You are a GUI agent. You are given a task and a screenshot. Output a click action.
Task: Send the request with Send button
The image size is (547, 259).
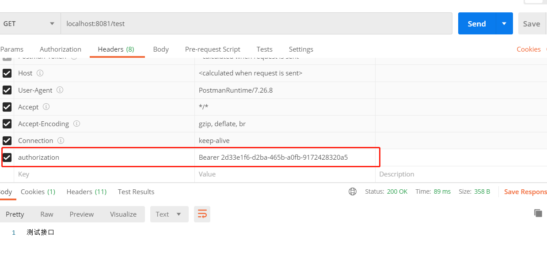(477, 23)
